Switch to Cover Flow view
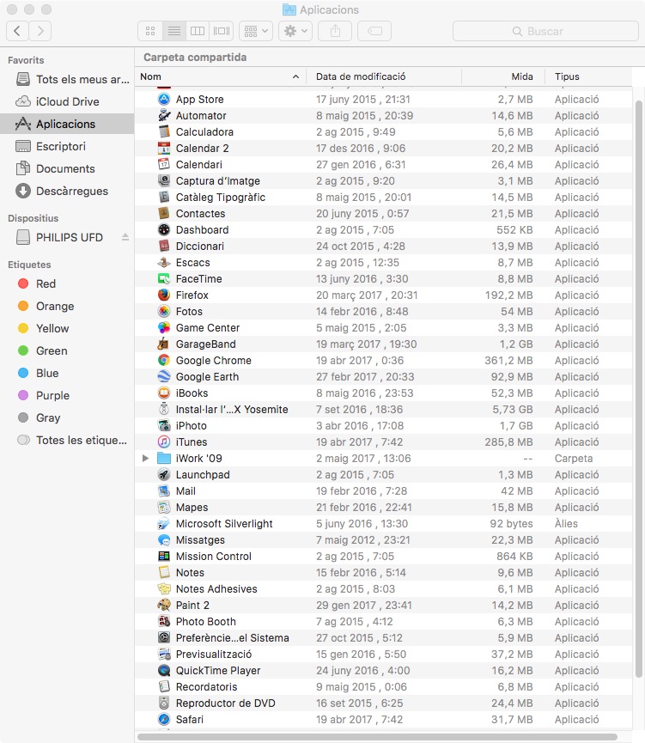This screenshot has height=743, width=645. 222,31
